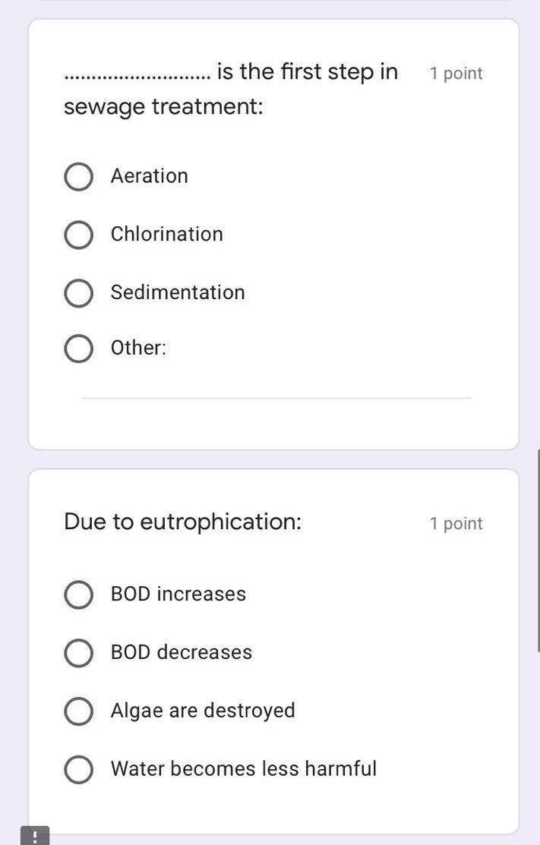Select the BOD increases option
This screenshot has width=540, height=845.
click(x=78, y=594)
